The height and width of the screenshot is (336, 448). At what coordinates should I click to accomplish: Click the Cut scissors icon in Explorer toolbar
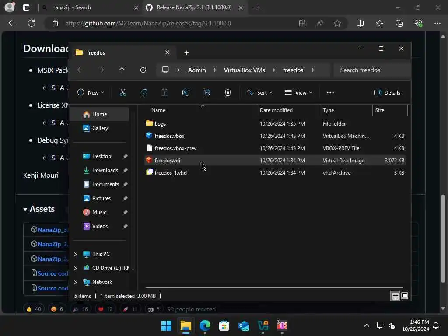click(122, 92)
